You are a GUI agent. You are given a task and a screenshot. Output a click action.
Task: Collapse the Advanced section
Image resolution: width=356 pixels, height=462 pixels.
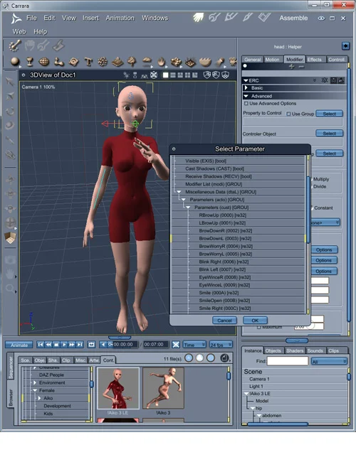246,96
